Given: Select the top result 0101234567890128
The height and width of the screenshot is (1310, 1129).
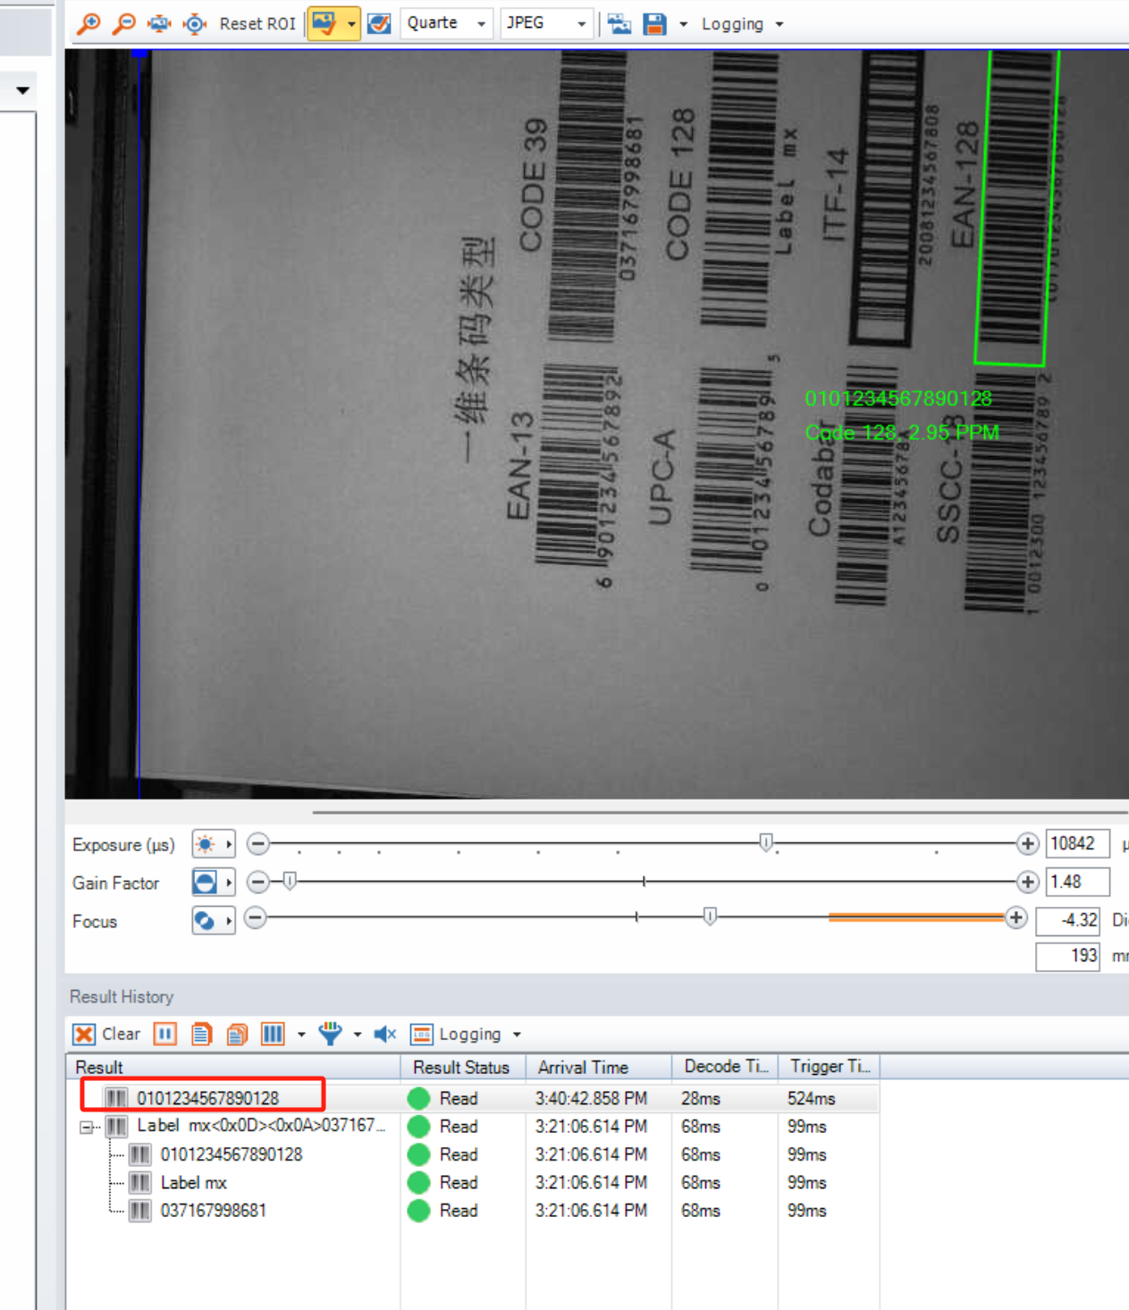Looking at the screenshot, I should 207,1098.
